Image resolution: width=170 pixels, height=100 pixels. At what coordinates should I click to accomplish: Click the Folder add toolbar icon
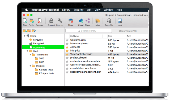32,21
